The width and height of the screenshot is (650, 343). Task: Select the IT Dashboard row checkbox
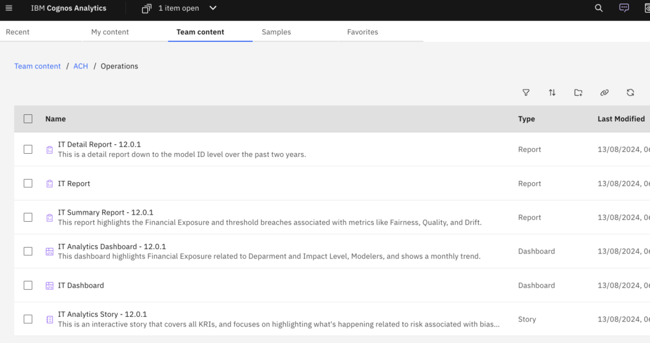point(28,285)
